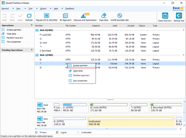Click Create partition in Operations panel
The image size is (186, 138).
click(x=14, y=30)
